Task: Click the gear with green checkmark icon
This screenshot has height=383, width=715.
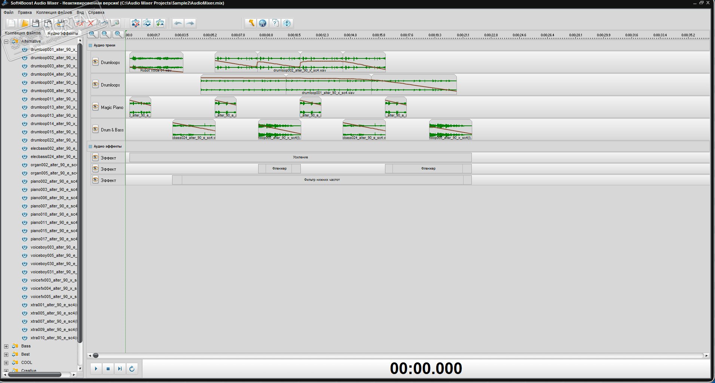Action: click(x=160, y=23)
